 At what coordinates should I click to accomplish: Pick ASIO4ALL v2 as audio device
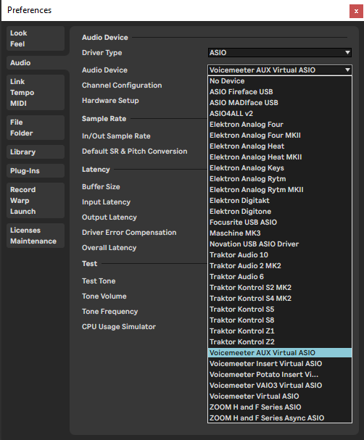coord(280,114)
